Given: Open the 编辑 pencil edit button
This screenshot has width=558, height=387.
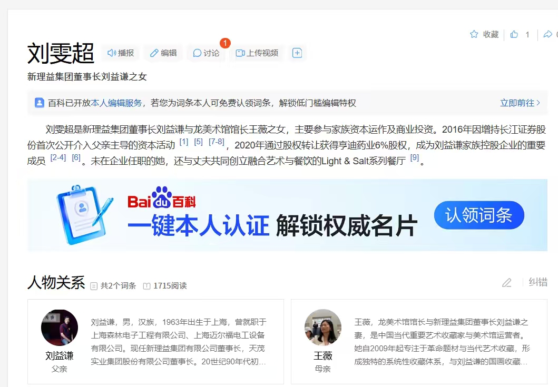Looking at the screenshot, I should click(x=164, y=53).
